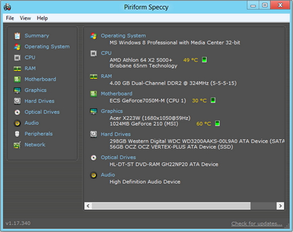Screen dimensions: 293x232
Task: Select CPU in the sidebar list
Action: coord(30,57)
